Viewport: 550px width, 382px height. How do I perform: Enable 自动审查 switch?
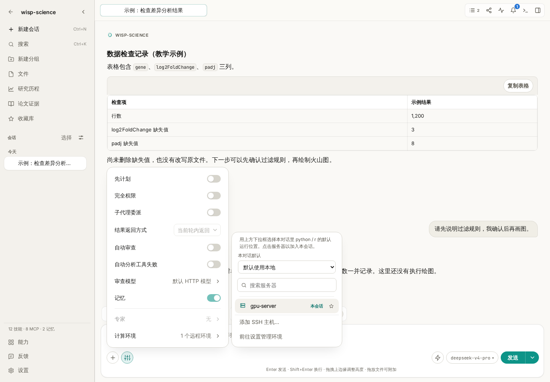tap(214, 248)
